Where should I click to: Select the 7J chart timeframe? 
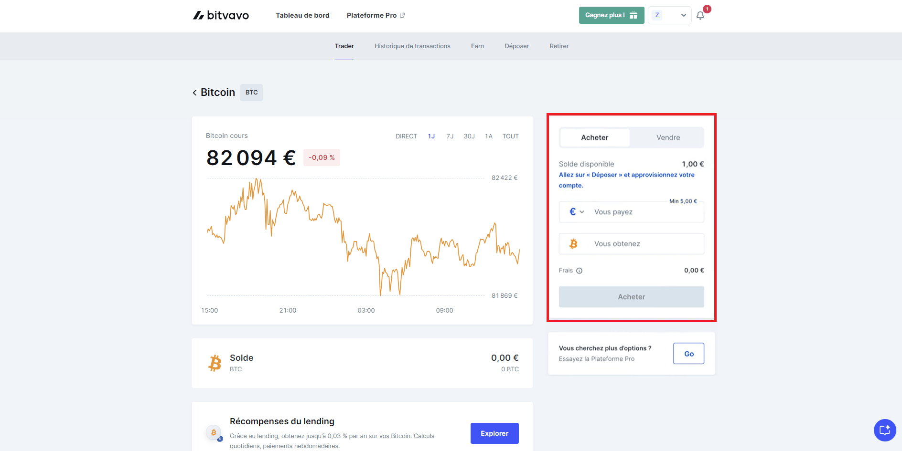pyautogui.click(x=450, y=136)
